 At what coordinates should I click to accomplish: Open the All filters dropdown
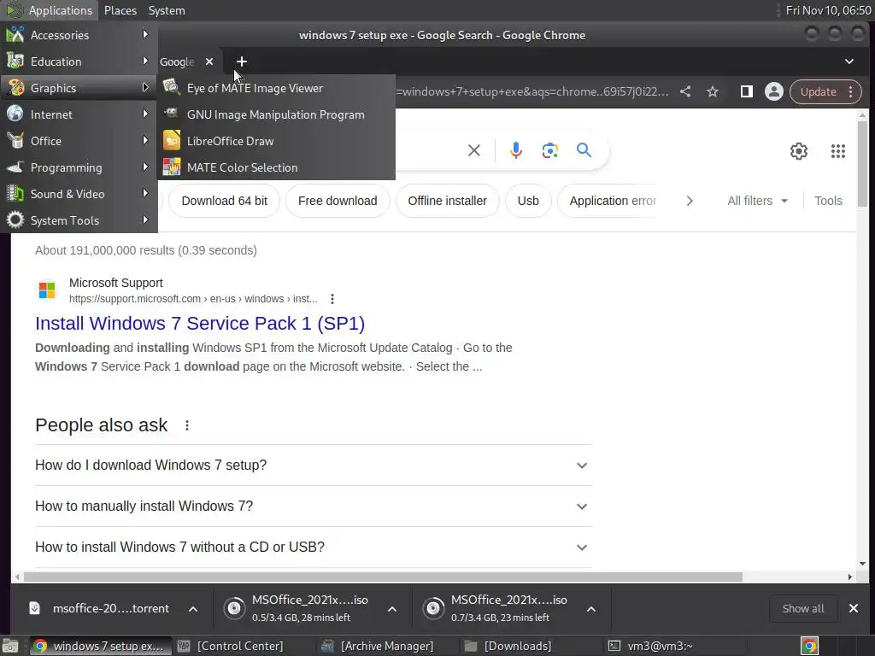point(758,201)
